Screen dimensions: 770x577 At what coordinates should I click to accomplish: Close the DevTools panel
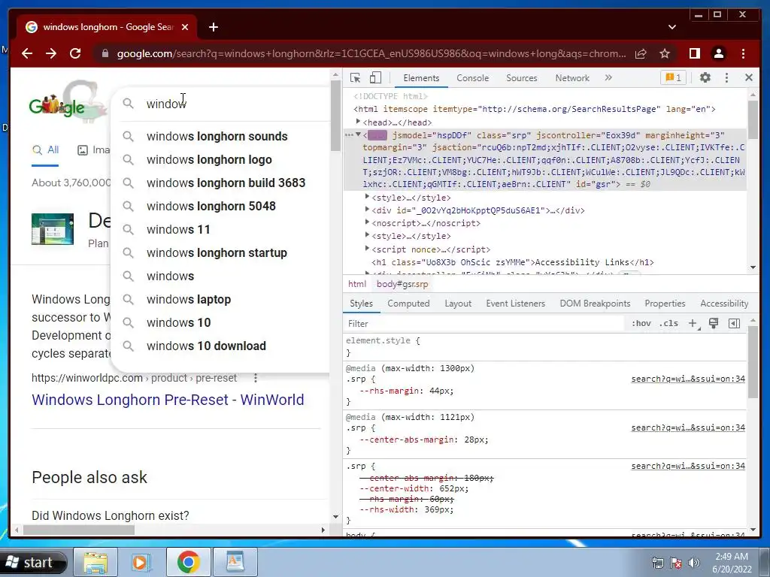coord(748,77)
